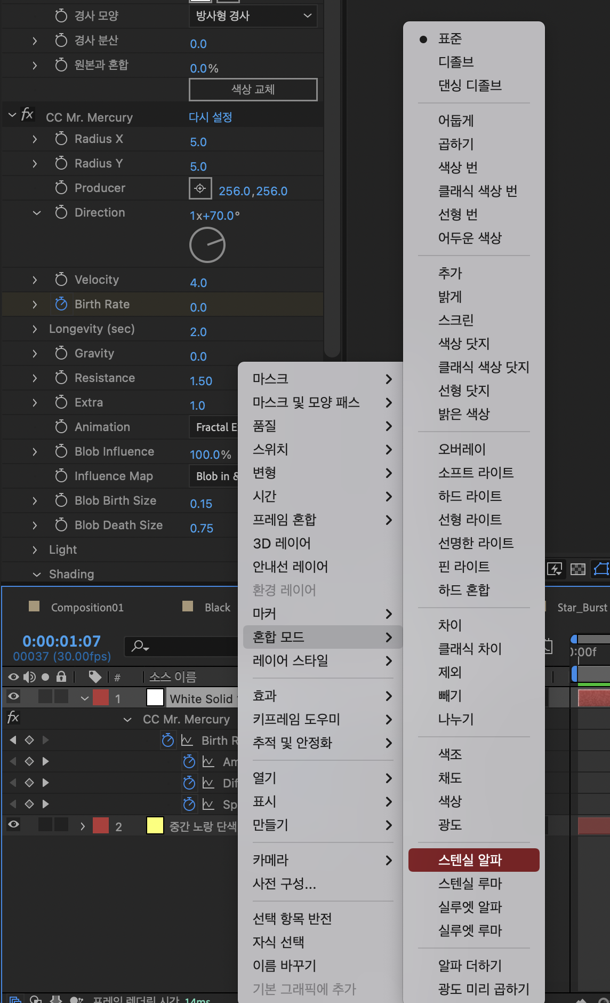
Task: Toggle stopwatch for Blob Influence property
Action: 61,451
